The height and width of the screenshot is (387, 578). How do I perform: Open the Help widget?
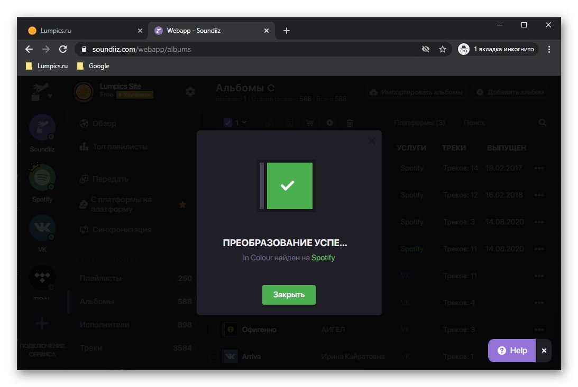(512, 351)
